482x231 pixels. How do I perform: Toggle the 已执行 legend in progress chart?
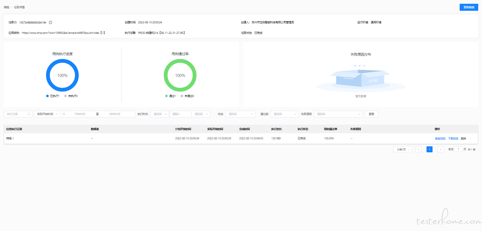pos(53,96)
